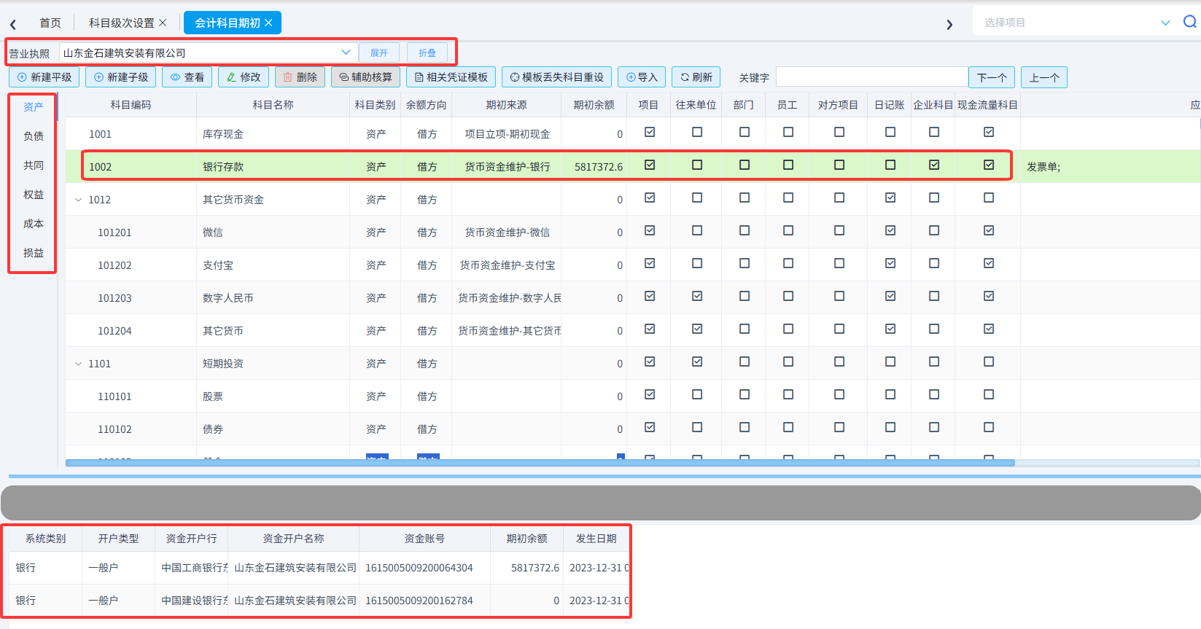Click the horizontal scrollbar under the table
This screenshot has height=629, width=1201.
click(540, 463)
